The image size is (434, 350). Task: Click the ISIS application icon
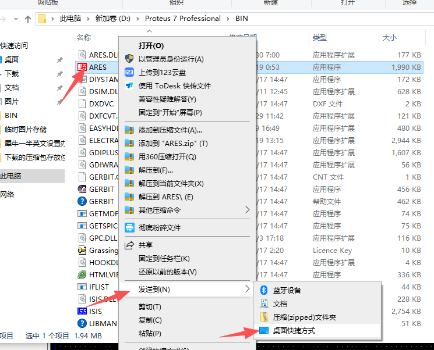point(82,311)
